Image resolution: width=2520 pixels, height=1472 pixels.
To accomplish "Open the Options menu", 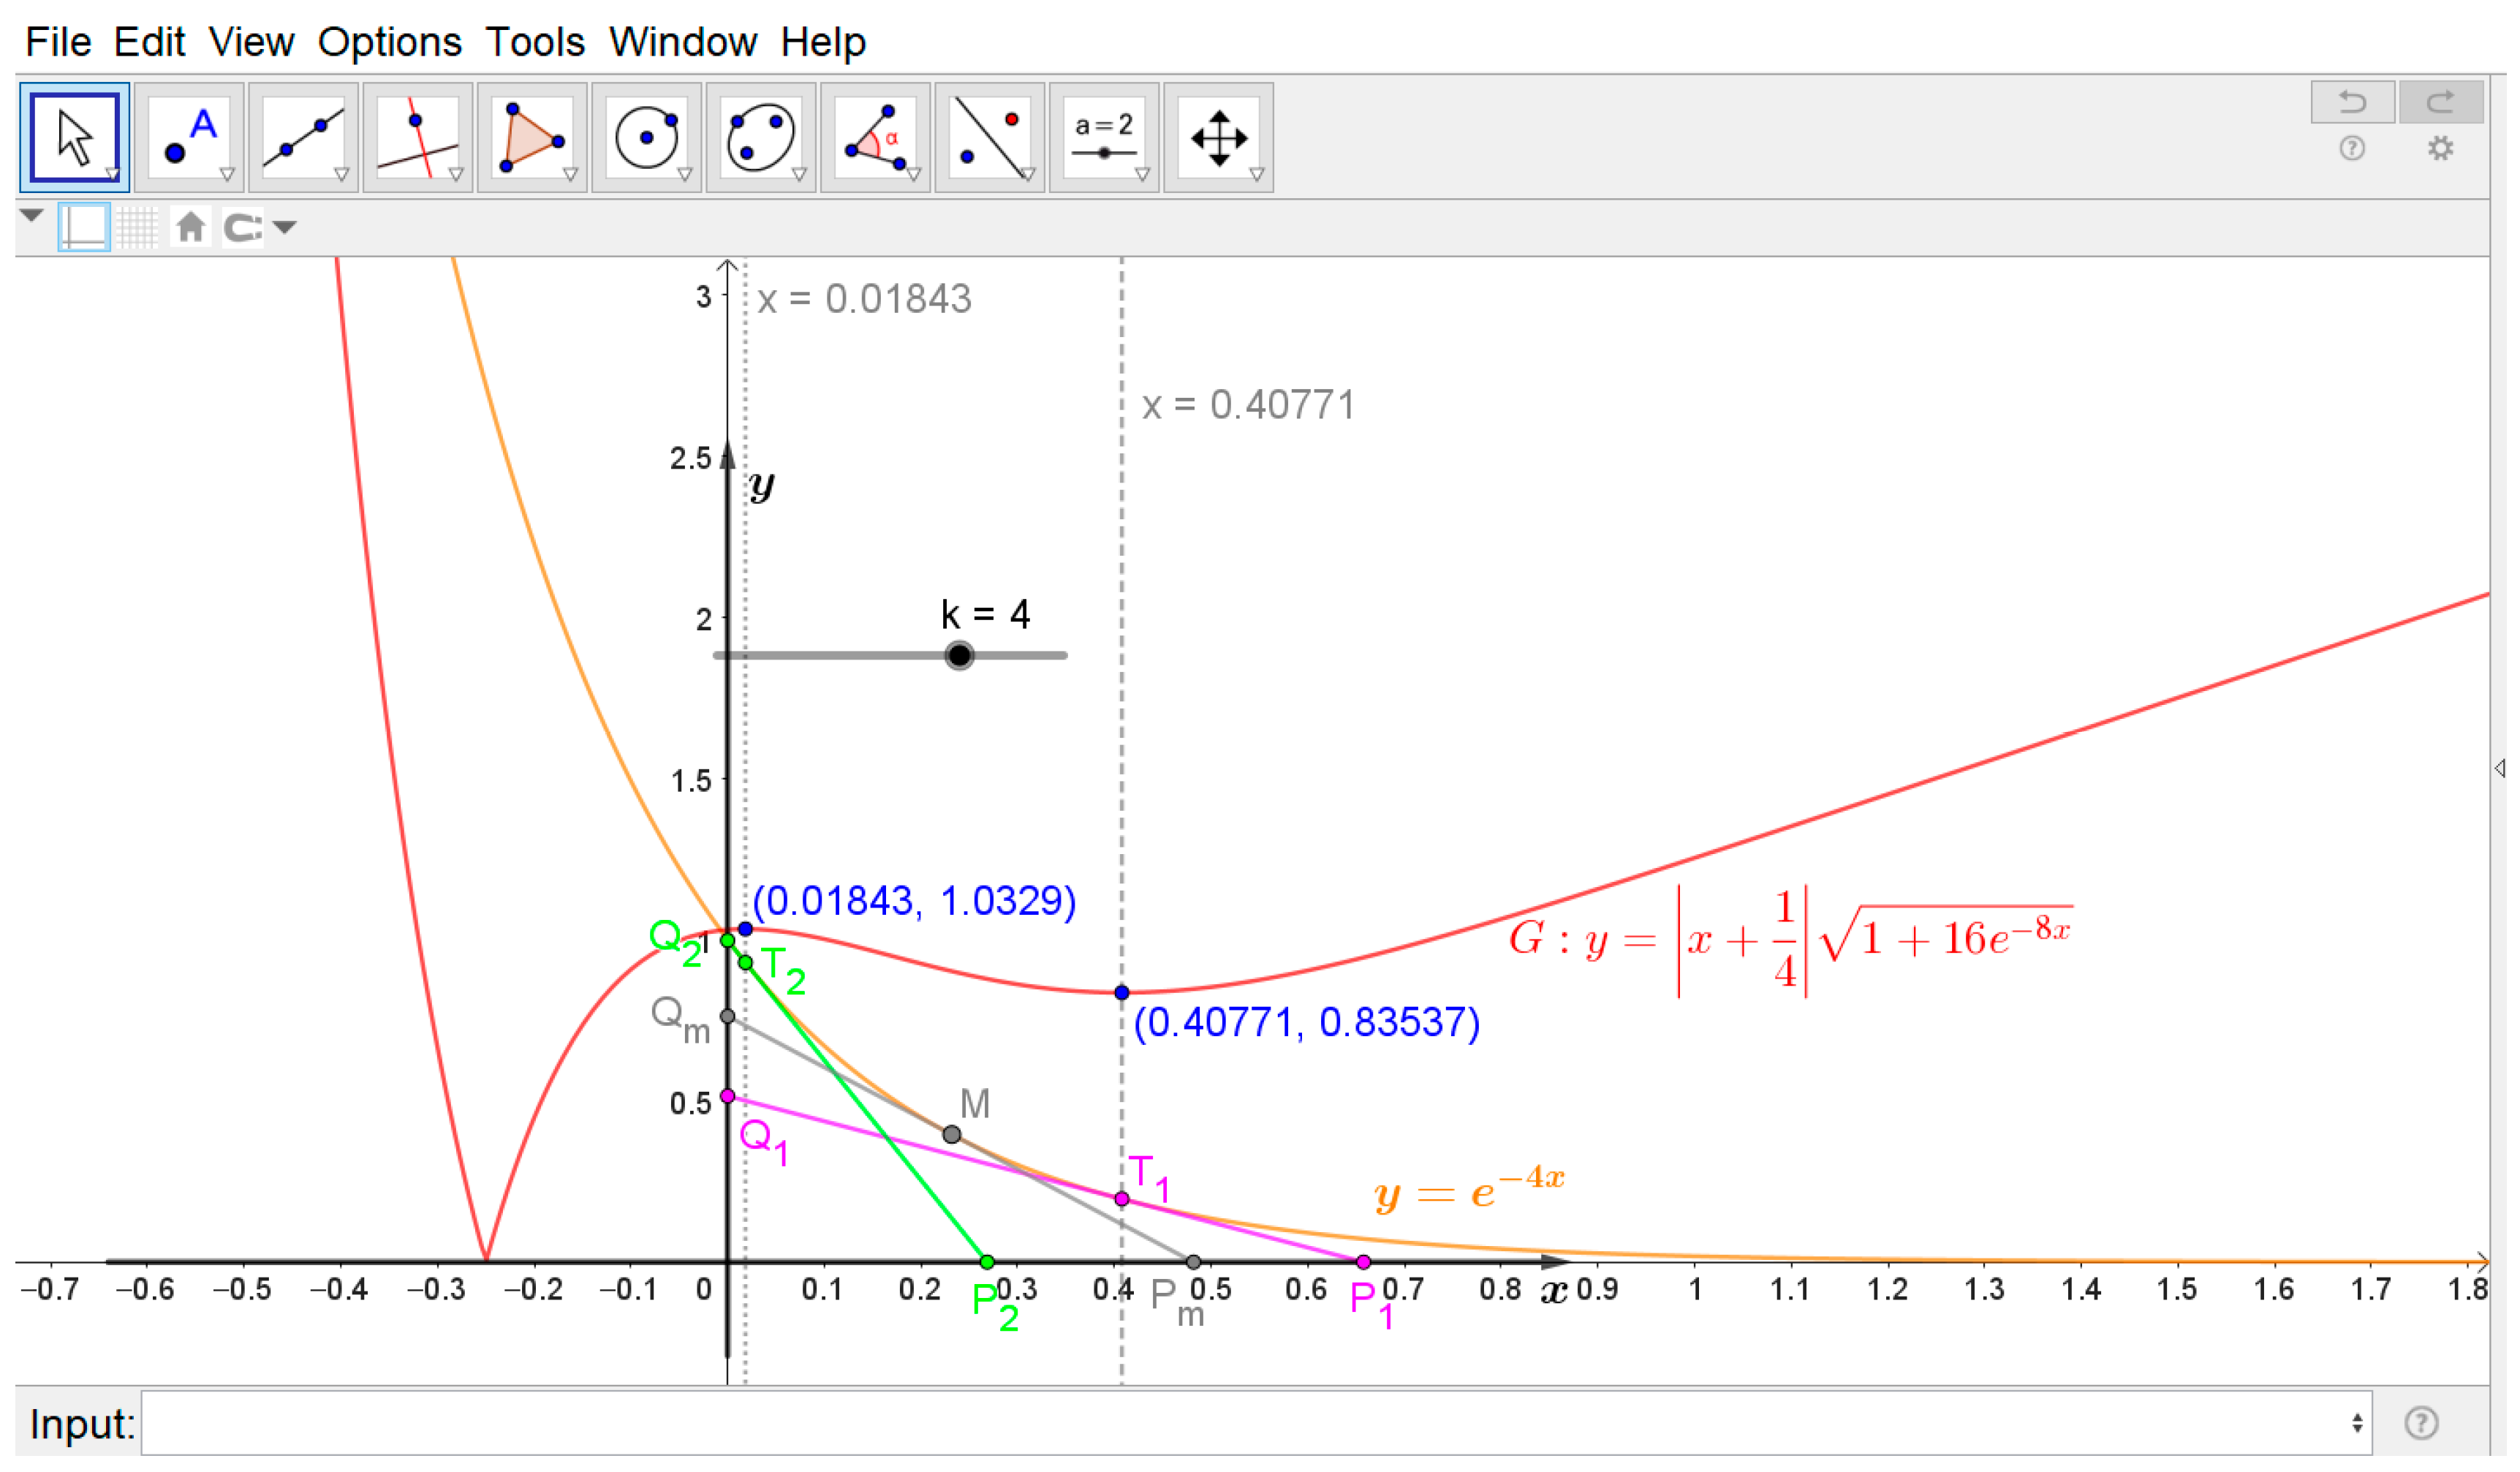I will click(390, 42).
